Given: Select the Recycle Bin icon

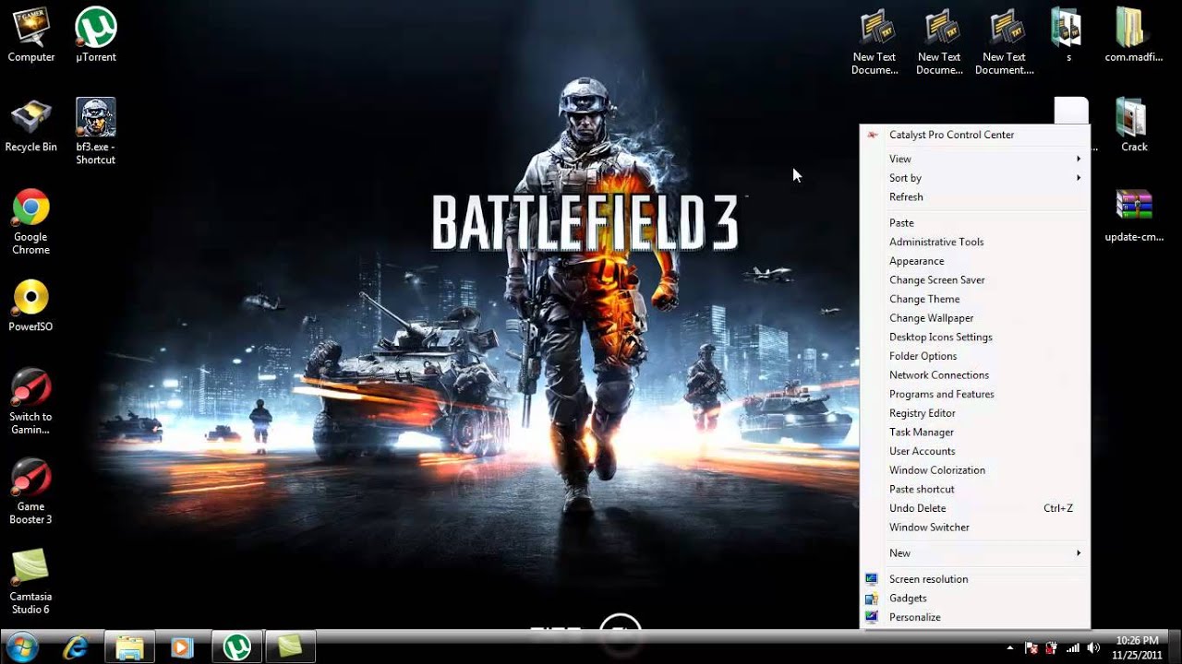Looking at the screenshot, I should 31,125.
